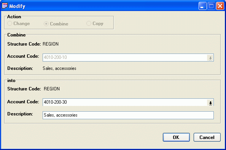
Task: Open lookup arrow for the 4010-200-30 account
Action: [210, 103]
